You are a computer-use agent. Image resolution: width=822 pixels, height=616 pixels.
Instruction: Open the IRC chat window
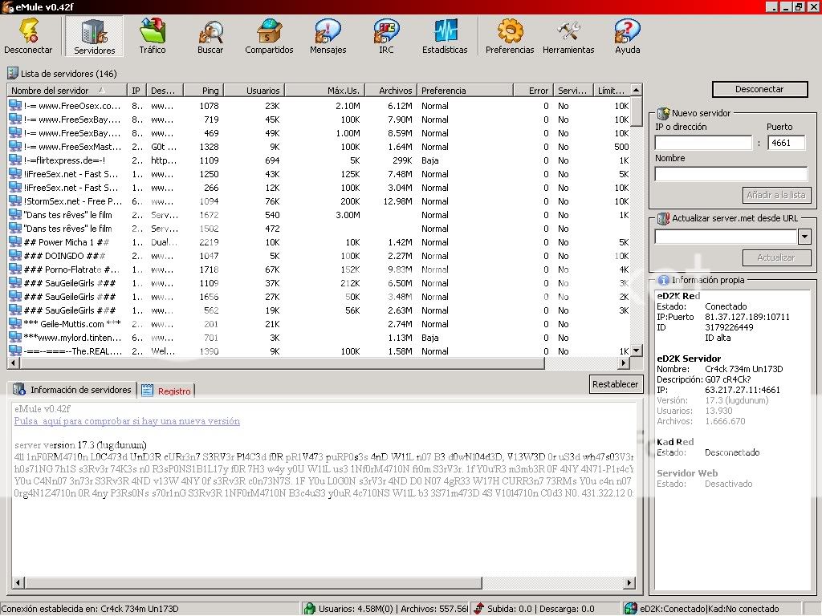click(386, 37)
